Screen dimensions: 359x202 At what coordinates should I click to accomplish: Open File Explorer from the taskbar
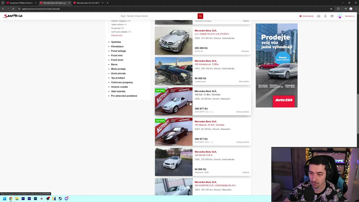pos(17,199)
